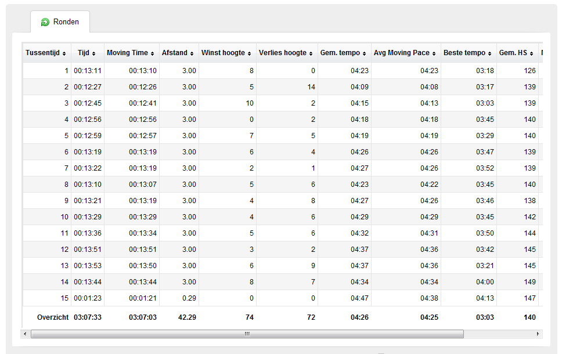Select lap 3 time 00:12:45

(x=88, y=103)
